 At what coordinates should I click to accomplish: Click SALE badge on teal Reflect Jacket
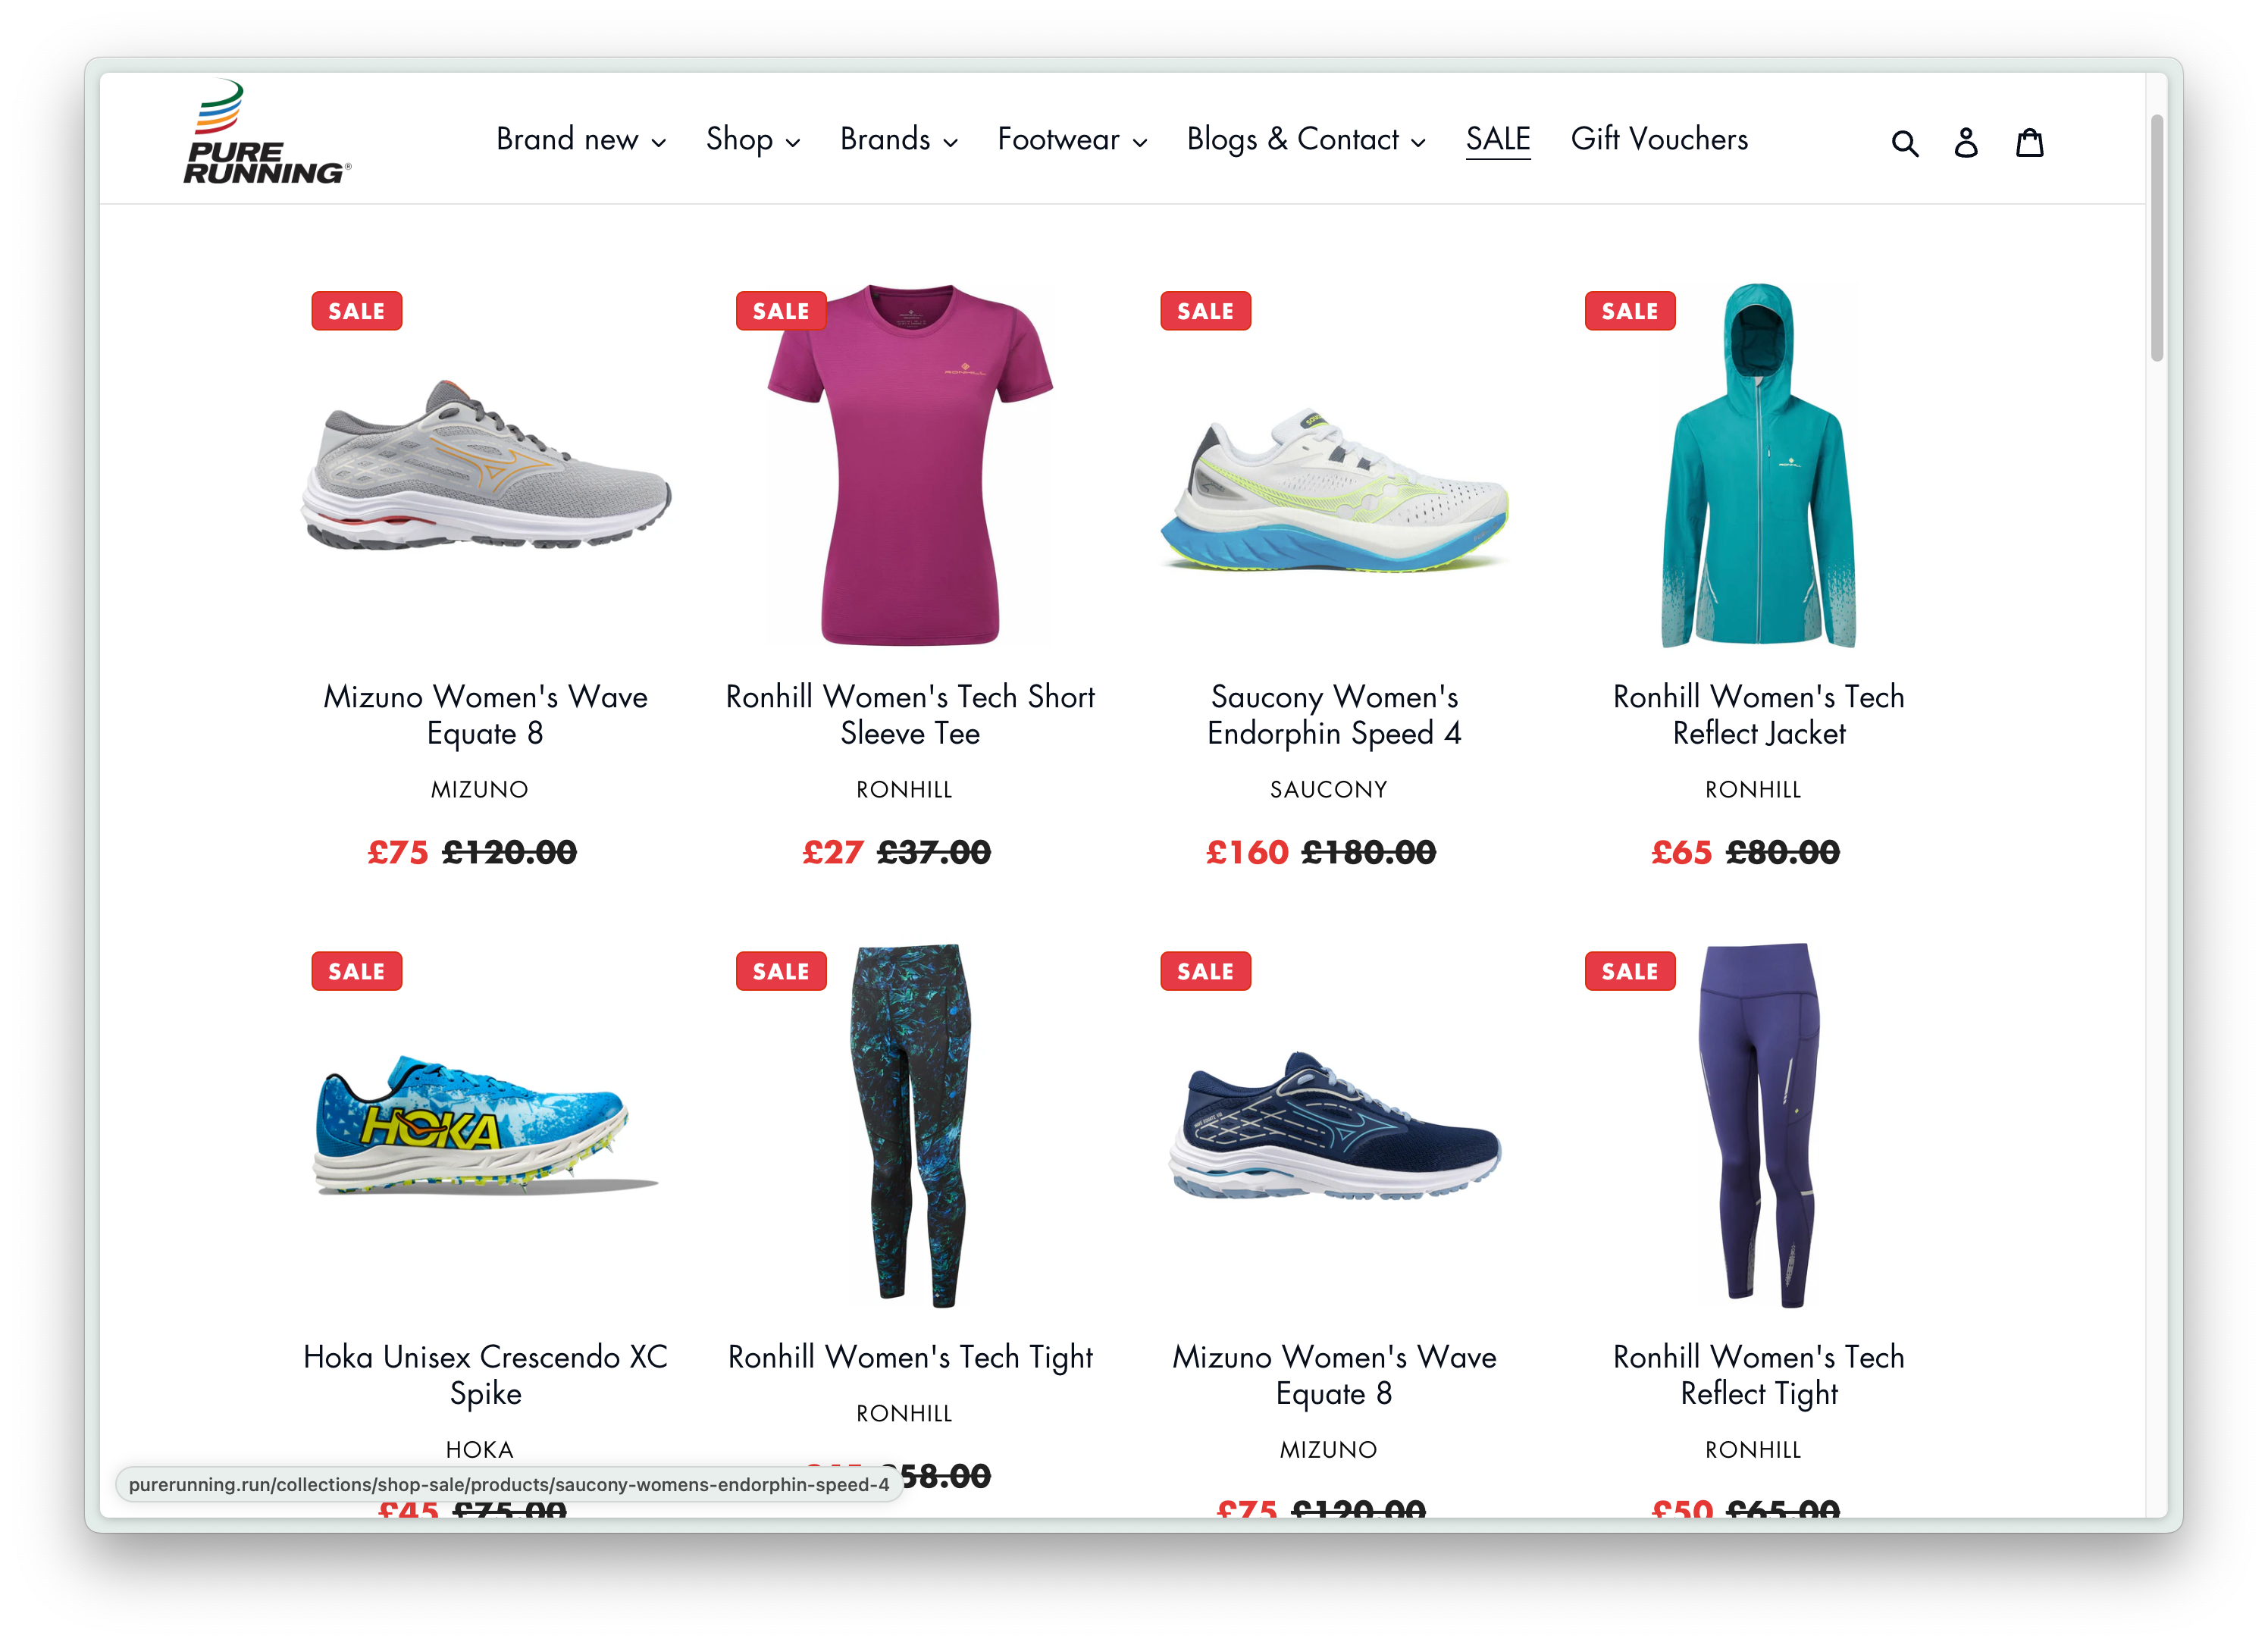point(1629,311)
